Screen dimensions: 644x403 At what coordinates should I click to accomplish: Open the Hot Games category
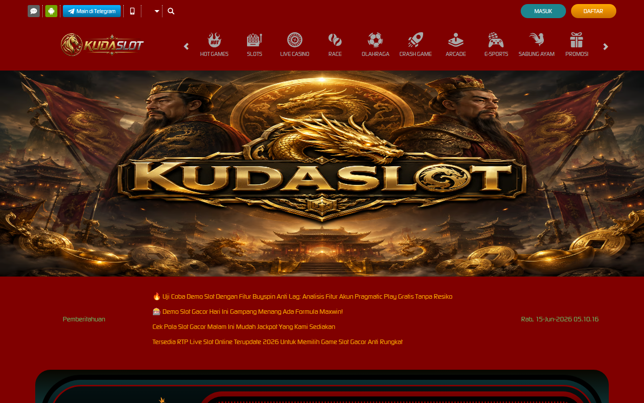coord(214,44)
